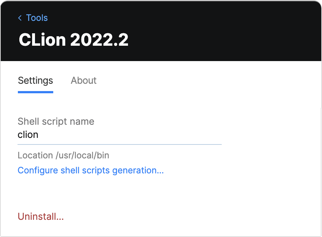This screenshot has height=237, width=322.
Task: Click the Tools breadcrumb text
Action: pos(36,18)
